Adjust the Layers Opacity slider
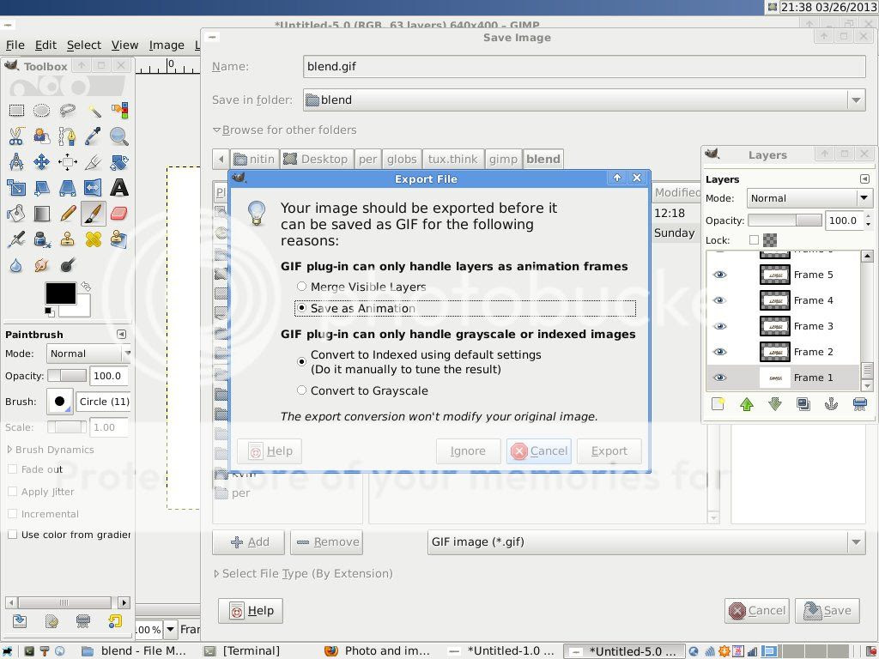The image size is (879, 659). 785,221
